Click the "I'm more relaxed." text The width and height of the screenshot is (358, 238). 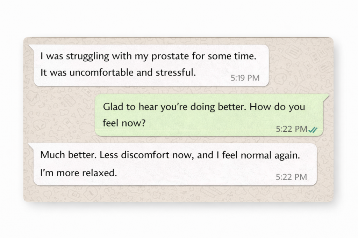click(x=79, y=172)
